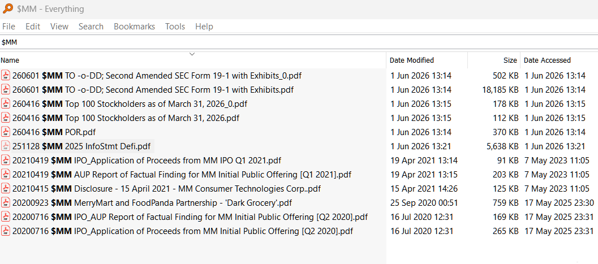
Task: Click PDF icon of IPO_Application of Proceeds Q1 2021
Action: 6,161
